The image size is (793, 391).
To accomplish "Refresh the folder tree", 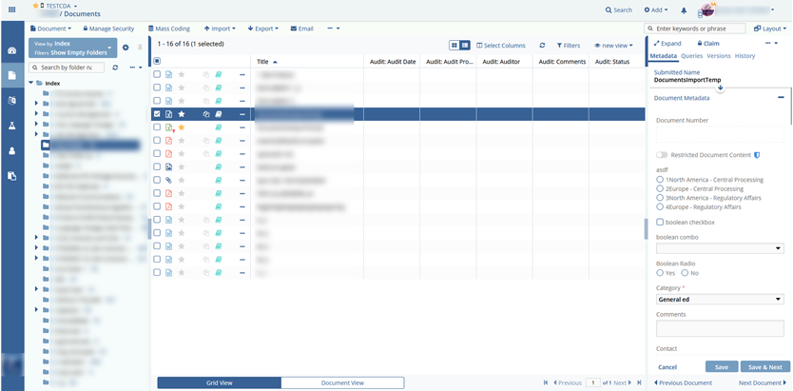I will point(115,68).
